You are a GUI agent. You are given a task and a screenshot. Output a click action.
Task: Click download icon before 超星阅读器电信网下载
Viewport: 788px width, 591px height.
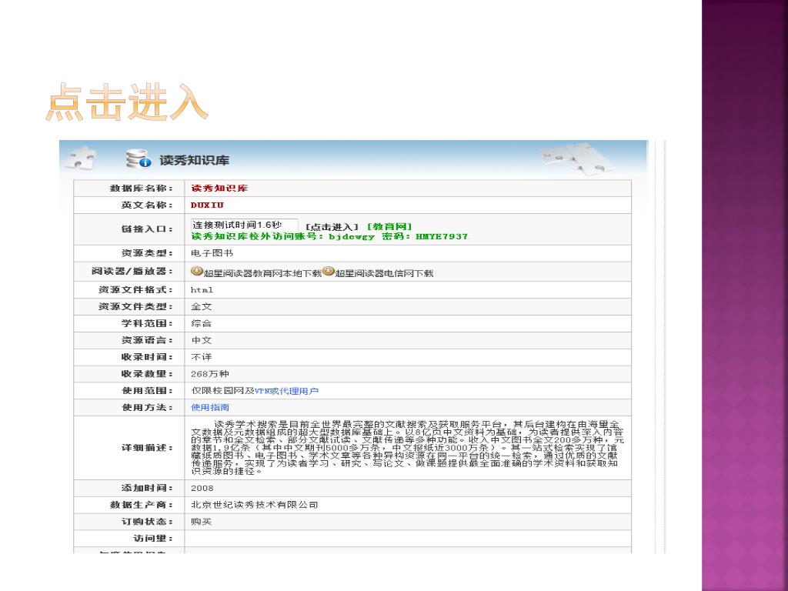coord(329,272)
